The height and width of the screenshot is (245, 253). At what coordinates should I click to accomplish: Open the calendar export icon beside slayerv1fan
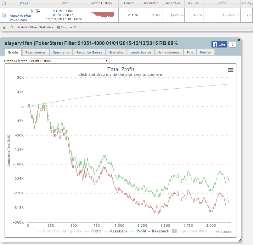tap(37, 11)
